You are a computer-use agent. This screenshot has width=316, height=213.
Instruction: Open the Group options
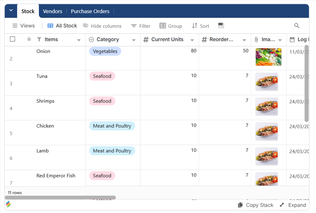171,26
